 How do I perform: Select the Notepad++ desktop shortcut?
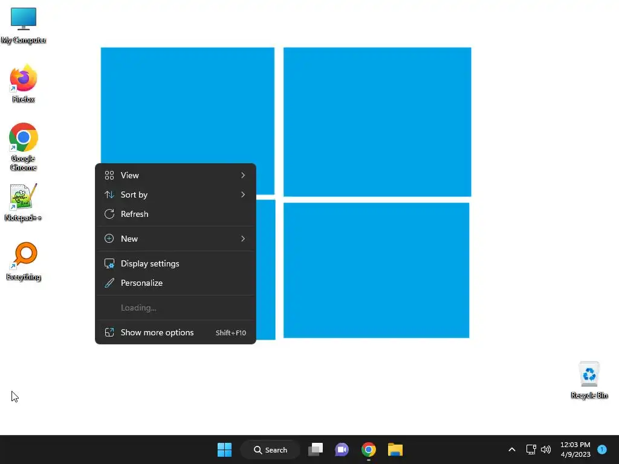24,202
